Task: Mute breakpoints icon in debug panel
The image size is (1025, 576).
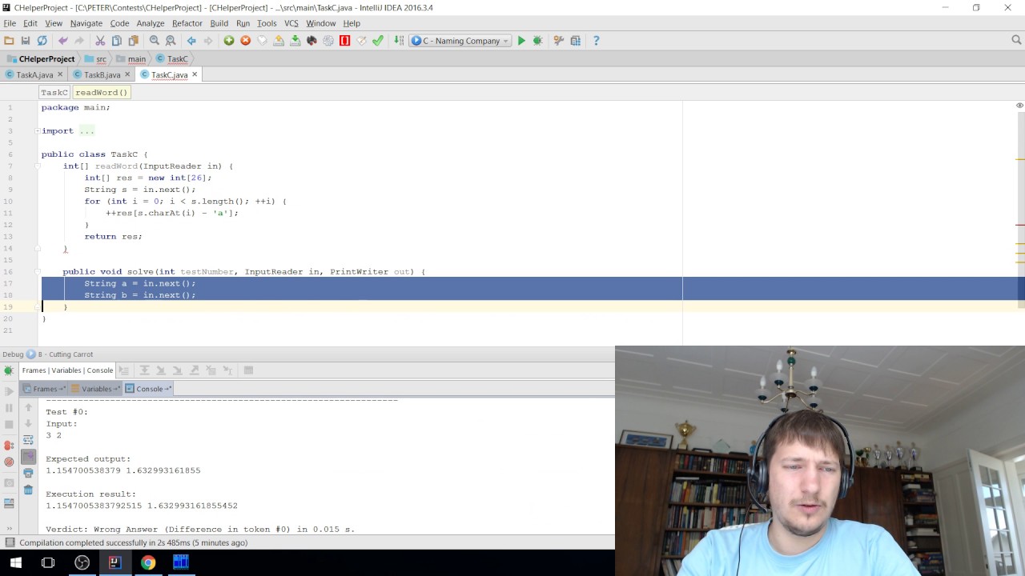Action: tap(9, 462)
